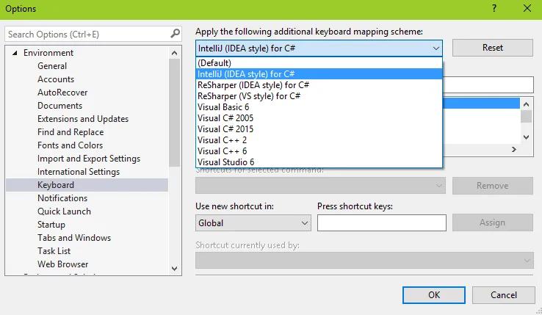Open the Startup settings page

click(x=51, y=225)
